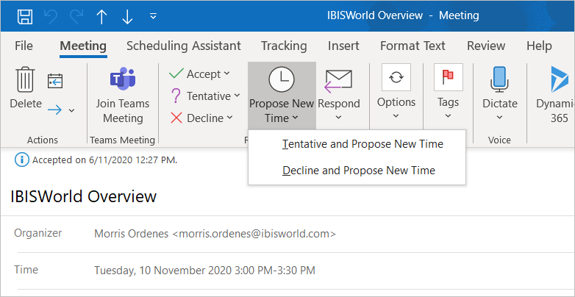Click the Dictate microphone icon
This screenshot has width=575, height=297.
click(499, 79)
